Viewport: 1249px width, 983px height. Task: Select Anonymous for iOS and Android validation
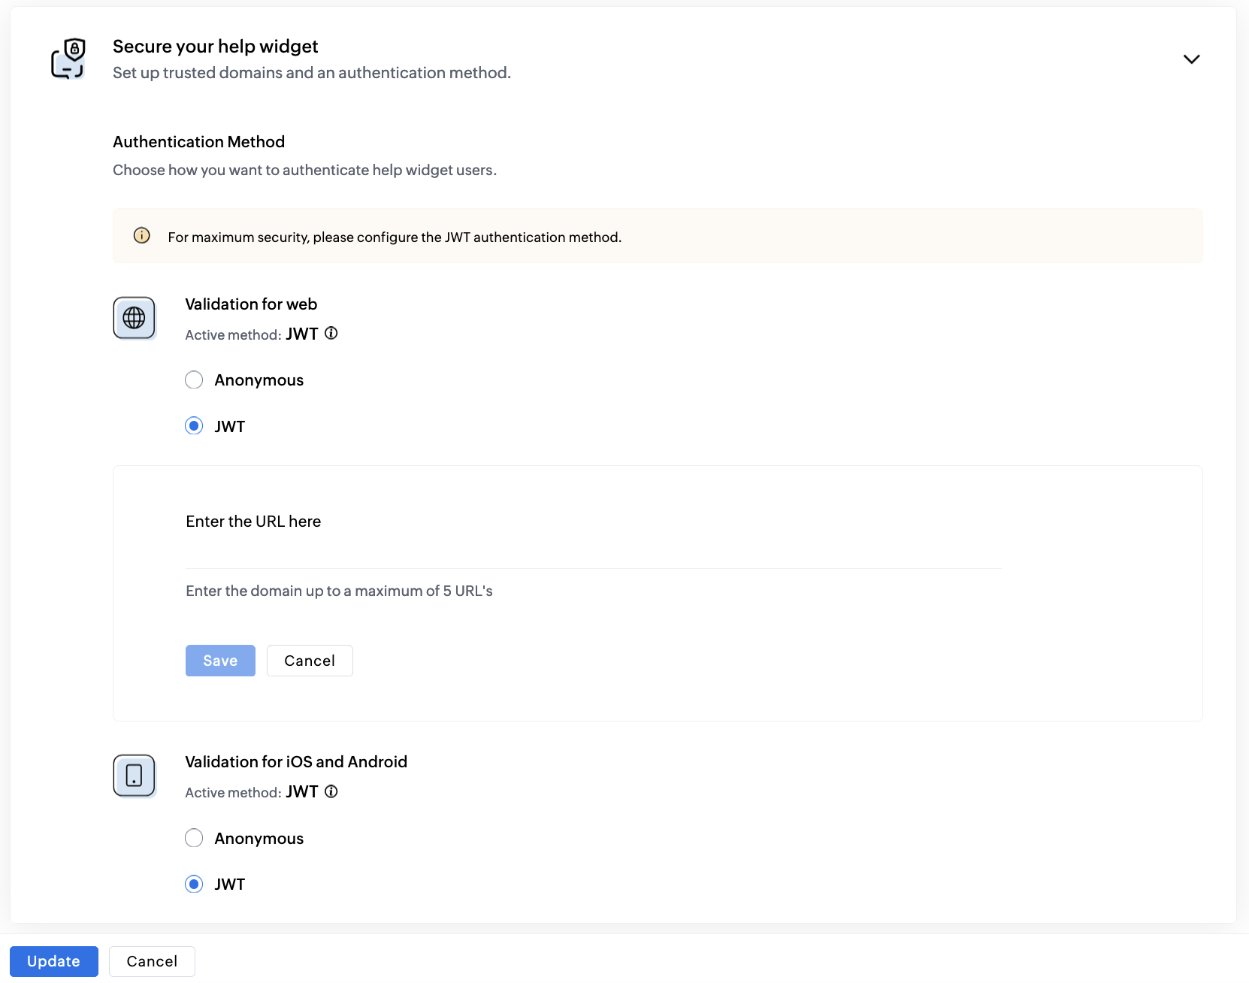(x=194, y=838)
